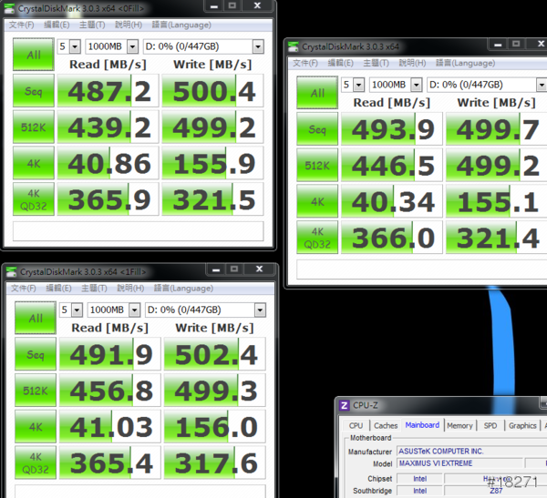Run the 4K test in the 1Fill window
Image resolution: width=547 pixels, height=498 pixels.
(x=36, y=427)
